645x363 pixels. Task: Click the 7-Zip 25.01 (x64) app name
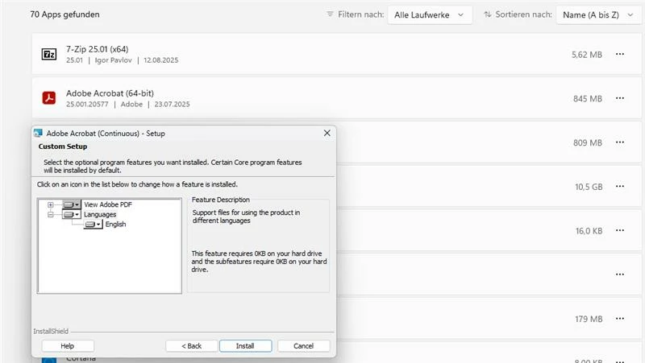coord(97,49)
